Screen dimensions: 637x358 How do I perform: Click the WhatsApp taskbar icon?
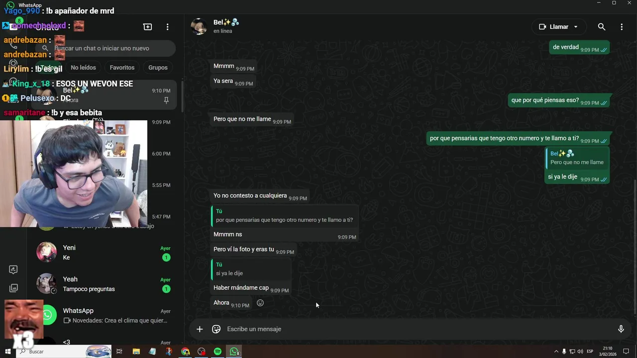coord(234,352)
